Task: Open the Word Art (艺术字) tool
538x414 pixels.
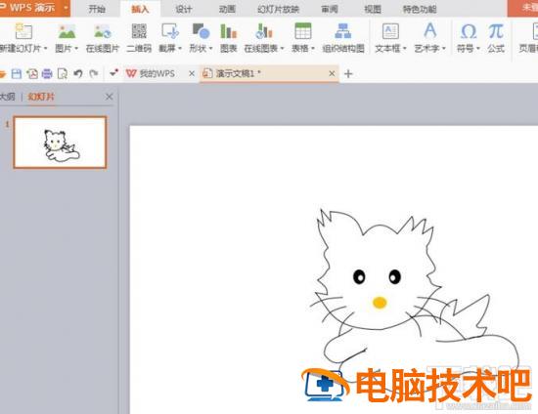Action: tap(429, 31)
